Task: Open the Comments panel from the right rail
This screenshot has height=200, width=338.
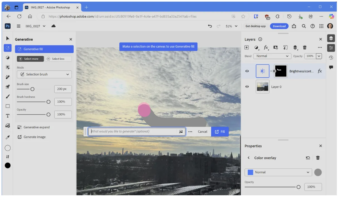Action: pyautogui.click(x=331, y=67)
